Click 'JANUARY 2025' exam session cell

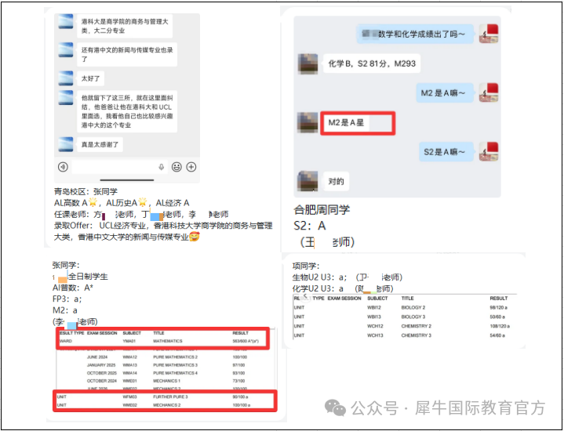coord(101,365)
